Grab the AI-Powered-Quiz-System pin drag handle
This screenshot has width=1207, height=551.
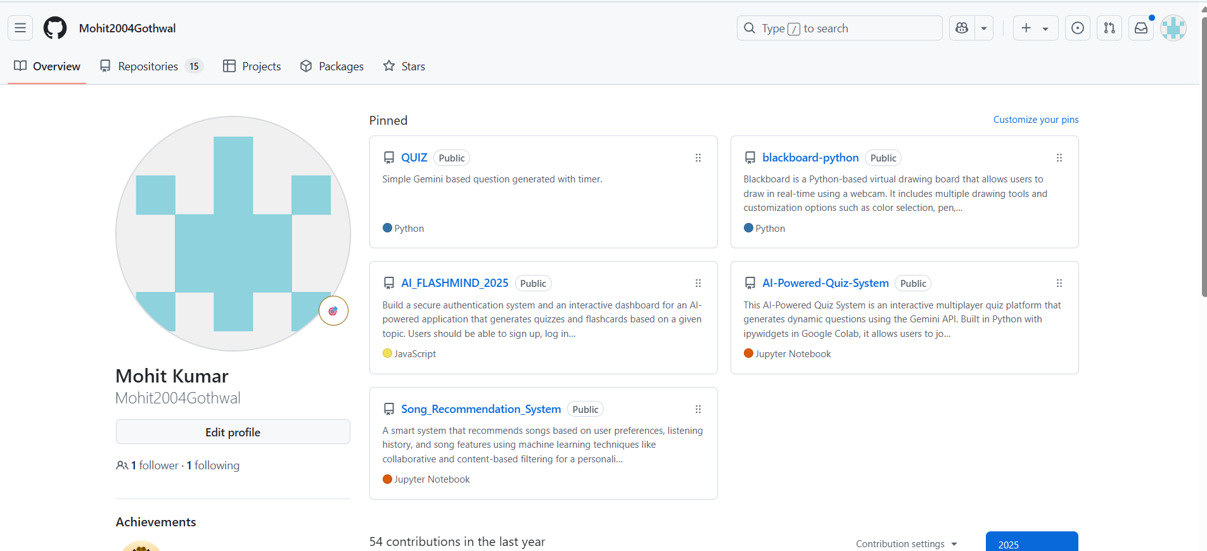coord(1059,283)
